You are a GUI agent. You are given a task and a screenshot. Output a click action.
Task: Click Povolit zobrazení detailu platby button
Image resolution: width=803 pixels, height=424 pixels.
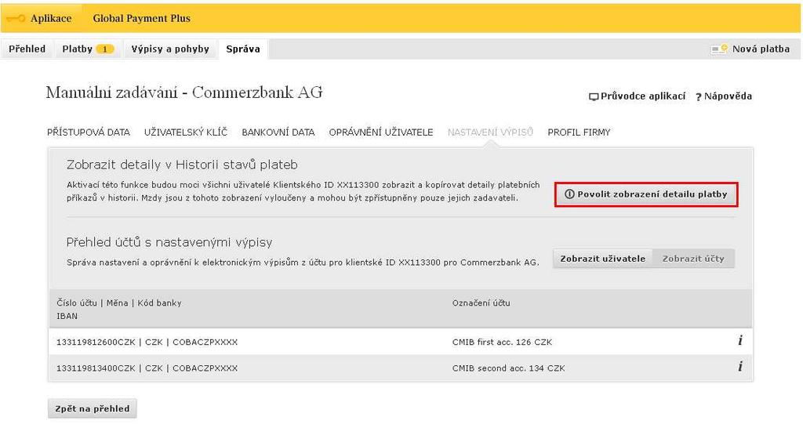coord(646,194)
